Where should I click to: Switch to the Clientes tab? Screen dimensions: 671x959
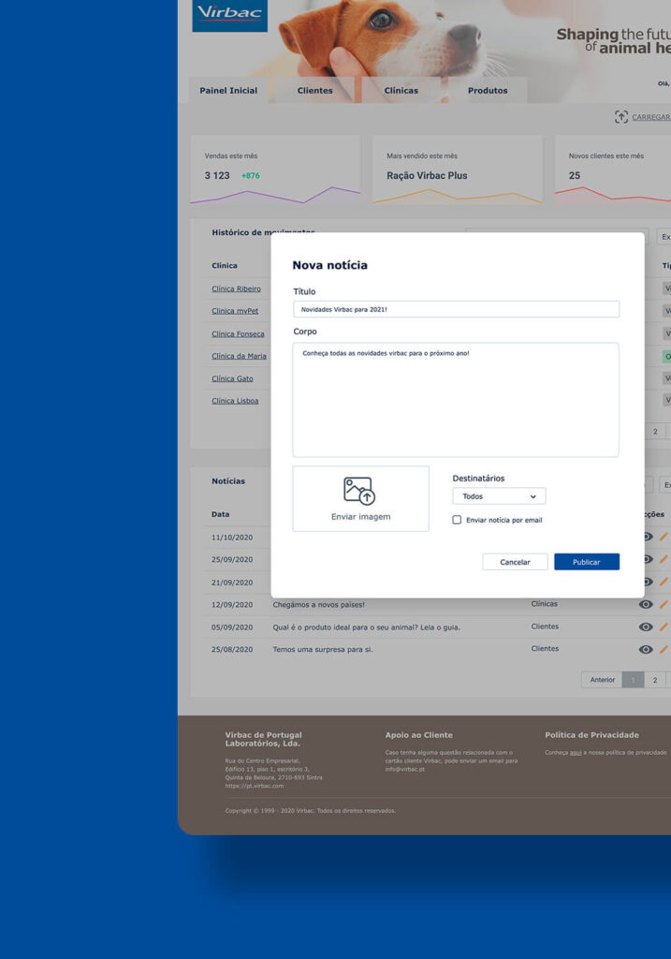coord(314,91)
